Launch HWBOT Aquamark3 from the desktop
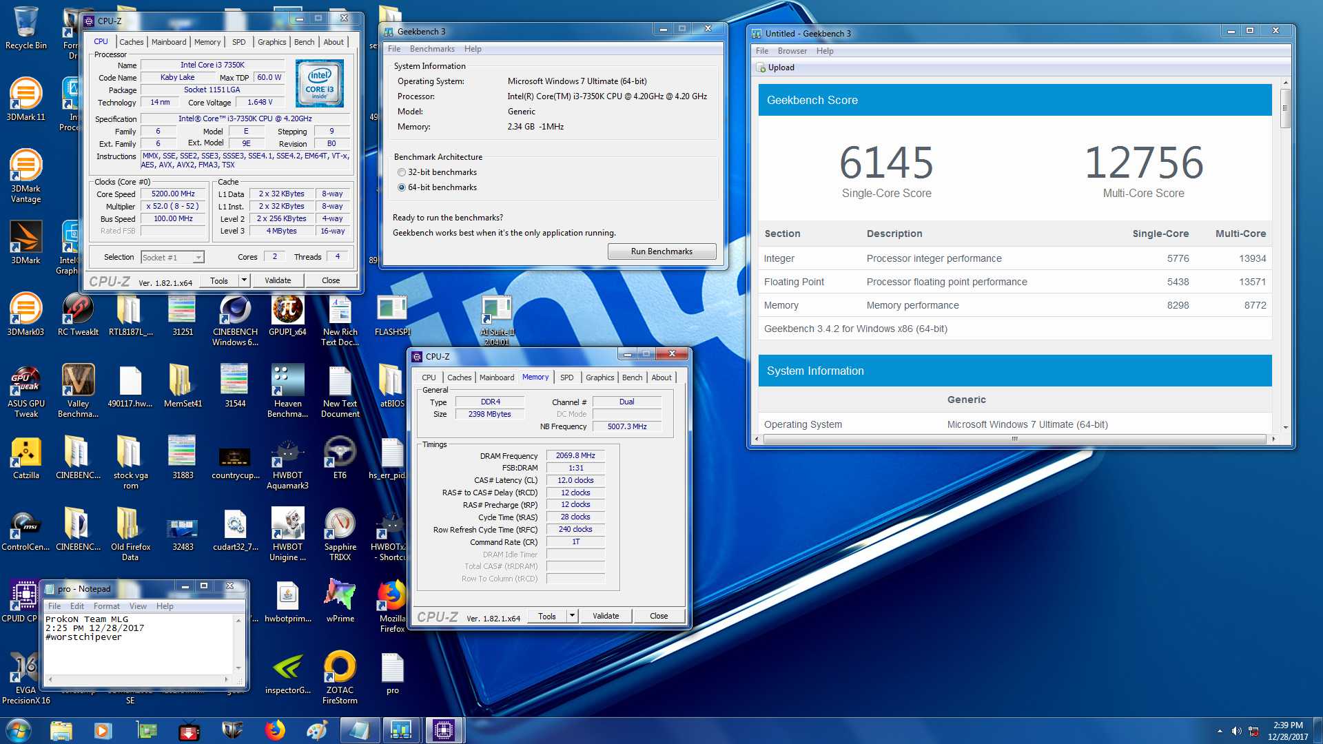Viewport: 1323px width, 744px height. point(287,464)
